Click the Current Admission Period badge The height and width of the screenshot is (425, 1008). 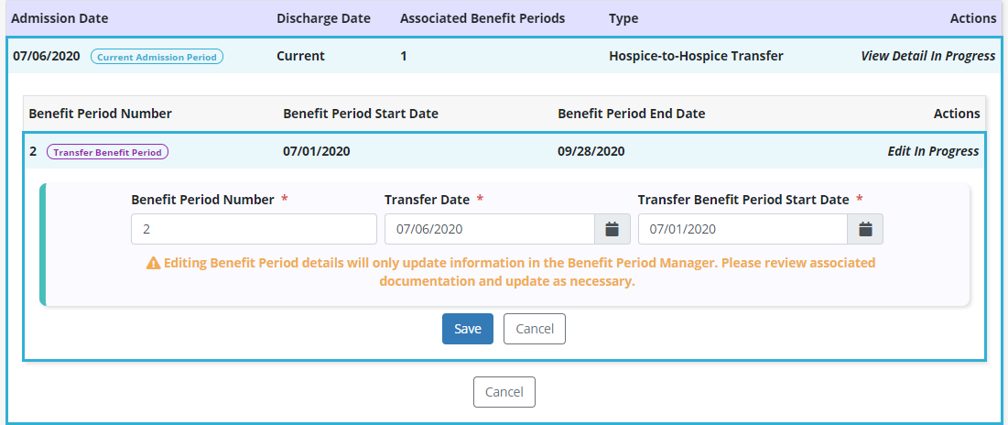(x=157, y=57)
